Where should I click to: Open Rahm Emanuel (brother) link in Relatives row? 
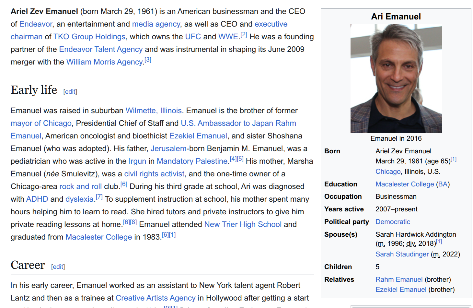click(x=399, y=279)
